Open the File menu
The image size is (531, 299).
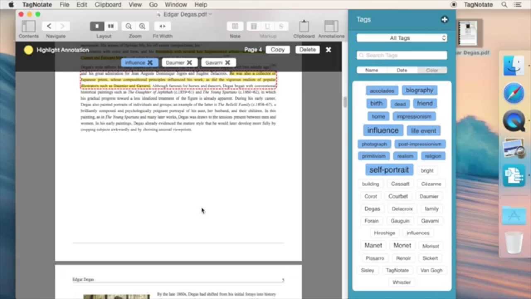(64, 5)
